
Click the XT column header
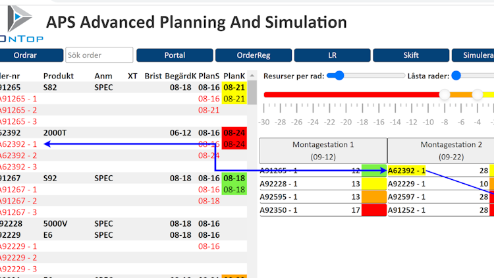pyautogui.click(x=132, y=76)
